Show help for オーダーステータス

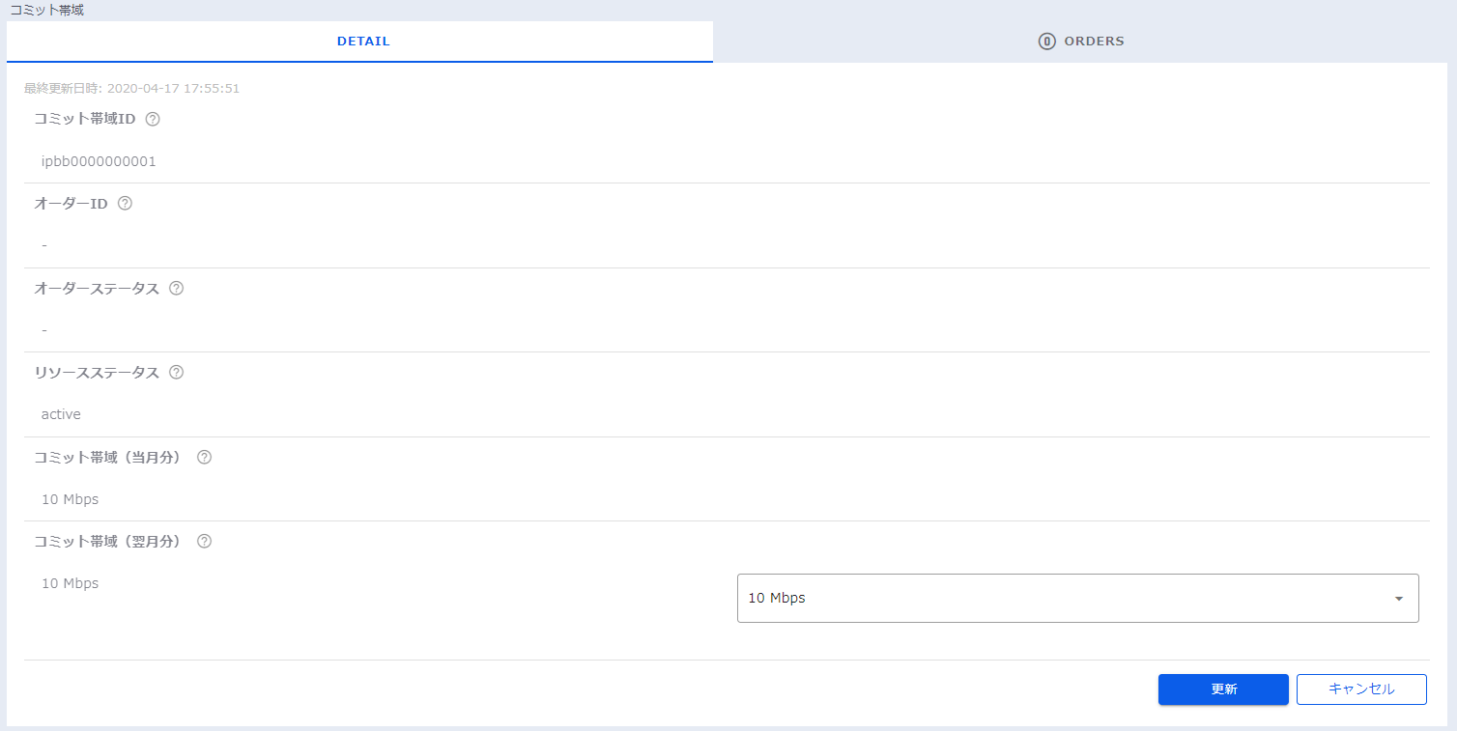coord(176,288)
